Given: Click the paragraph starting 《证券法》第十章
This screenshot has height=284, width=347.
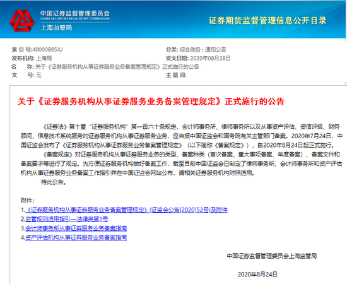Looking at the screenshot, I should tap(182, 136).
